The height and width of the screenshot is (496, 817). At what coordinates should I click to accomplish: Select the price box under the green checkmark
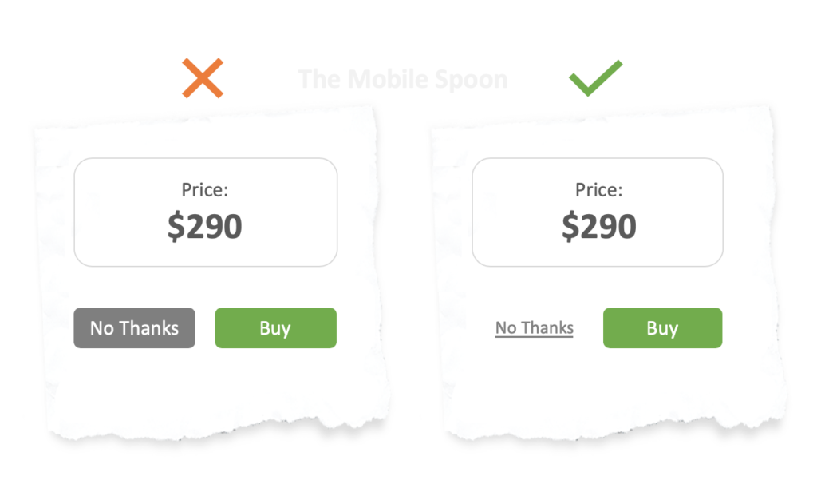tap(597, 212)
